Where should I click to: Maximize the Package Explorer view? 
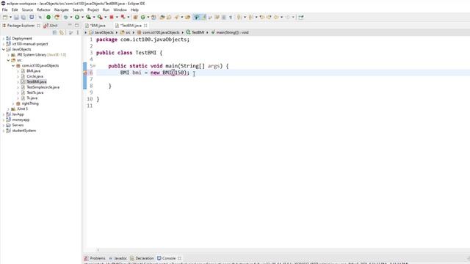(76, 25)
